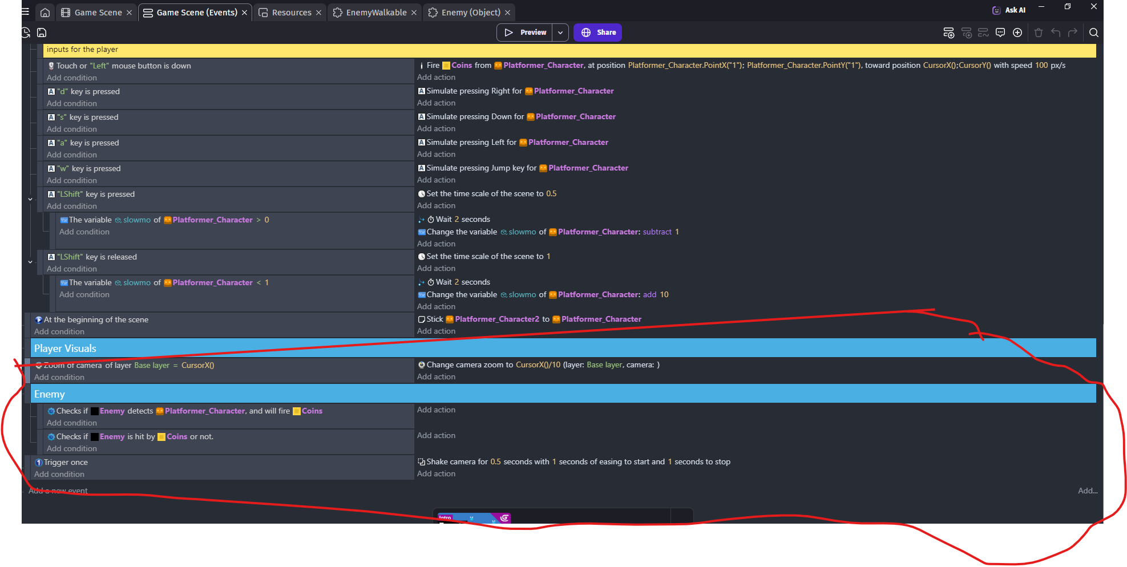Viewport: 1127px width, 567px height.
Task: Click the Undo arrow icon
Action: pyautogui.click(x=1056, y=33)
